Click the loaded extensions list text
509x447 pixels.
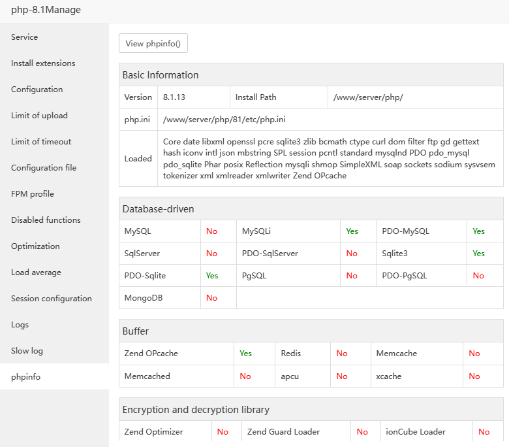pos(321,159)
